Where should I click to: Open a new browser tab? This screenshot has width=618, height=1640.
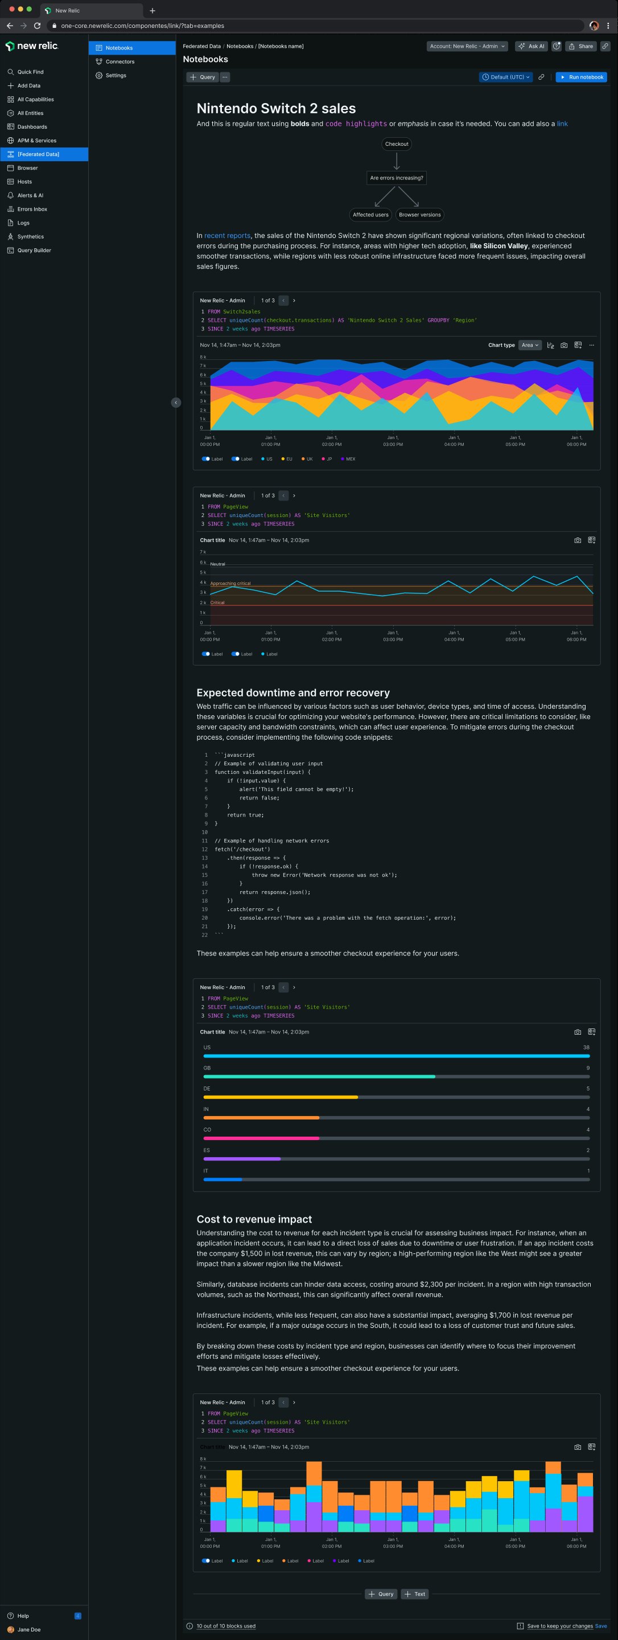click(152, 10)
